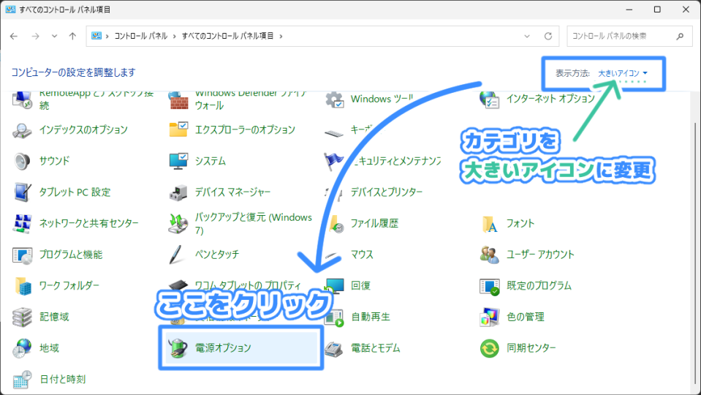701x395 pixels.
Task: Open the システム monitor icon
Action: point(178,161)
